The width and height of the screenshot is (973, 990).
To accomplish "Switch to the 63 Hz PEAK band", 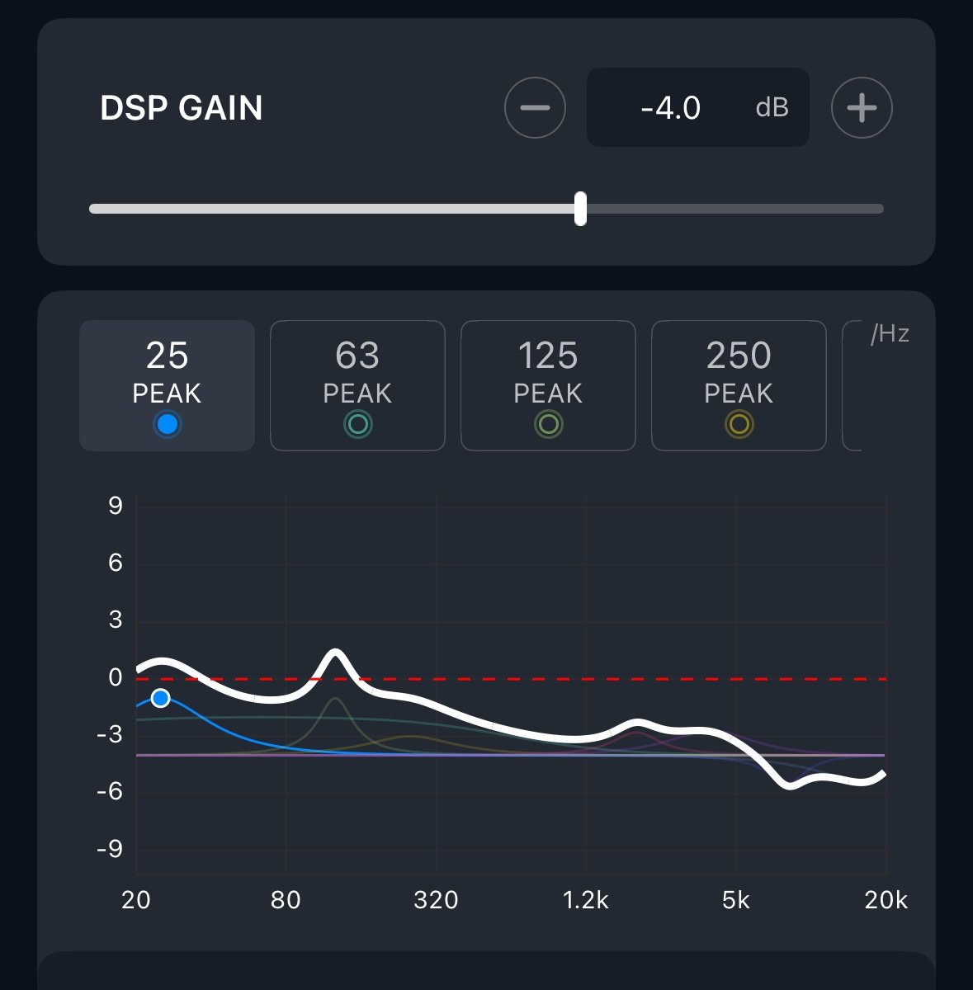I will [x=357, y=371].
